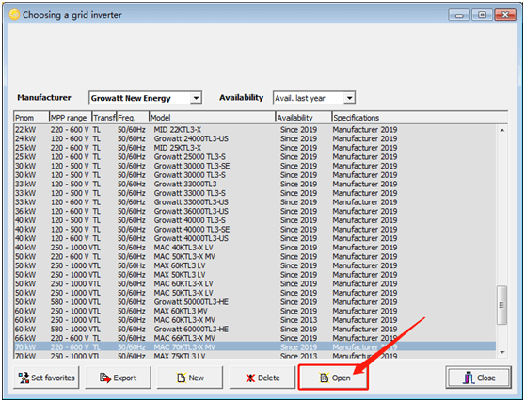Image resolution: width=525 pixels, height=402 pixels.
Task: Click the Avail. last year combo box
Action: pyautogui.click(x=314, y=98)
